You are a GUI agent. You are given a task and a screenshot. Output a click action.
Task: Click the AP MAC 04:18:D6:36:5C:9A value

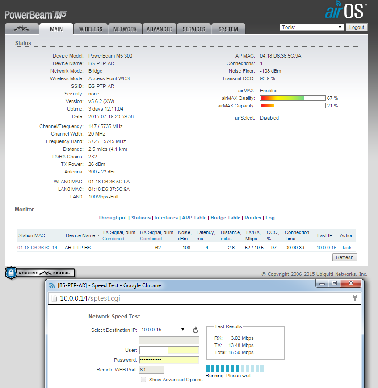281,56
